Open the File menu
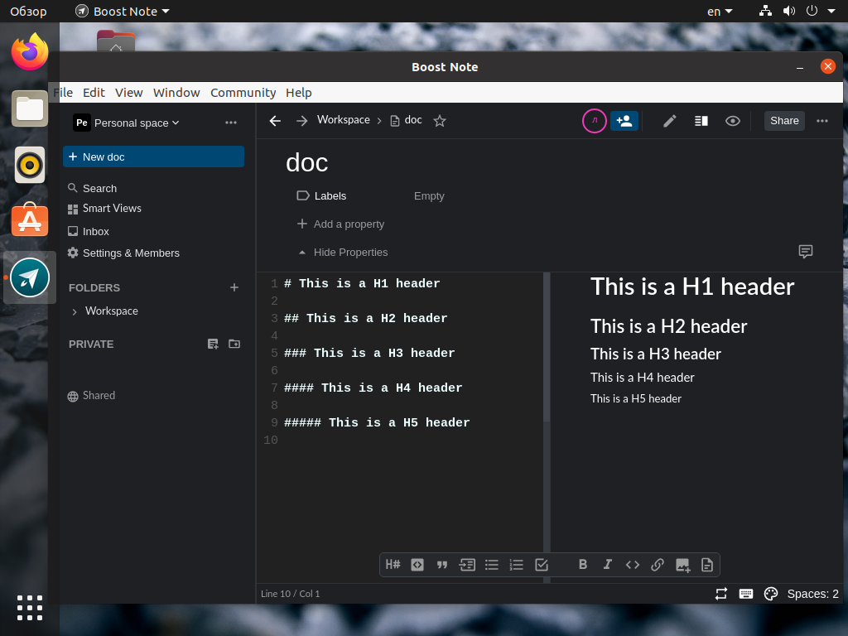Image resolution: width=848 pixels, height=636 pixels. pos(63,93)
